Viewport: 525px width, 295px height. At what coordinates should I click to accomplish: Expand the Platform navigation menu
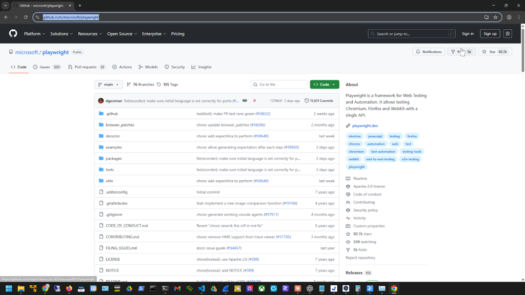pyautogui.click(x=34, y=34)
